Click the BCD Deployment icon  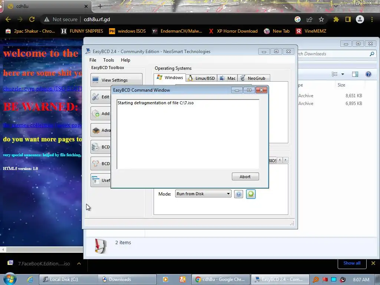point(95,164)
